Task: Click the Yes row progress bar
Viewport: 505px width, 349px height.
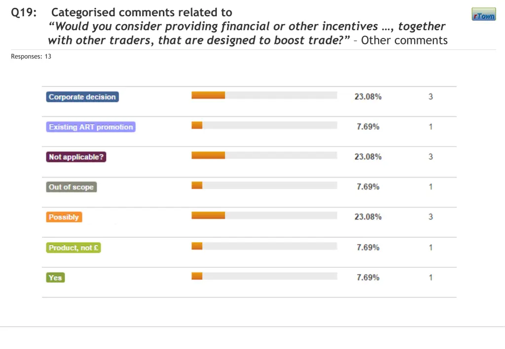Action: 264,276
